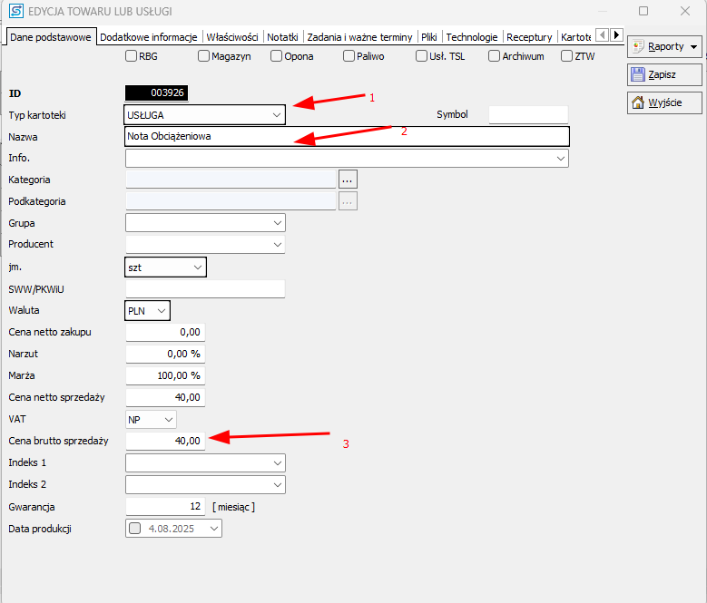Open the Waluta currency dropdown

(161, 311)
